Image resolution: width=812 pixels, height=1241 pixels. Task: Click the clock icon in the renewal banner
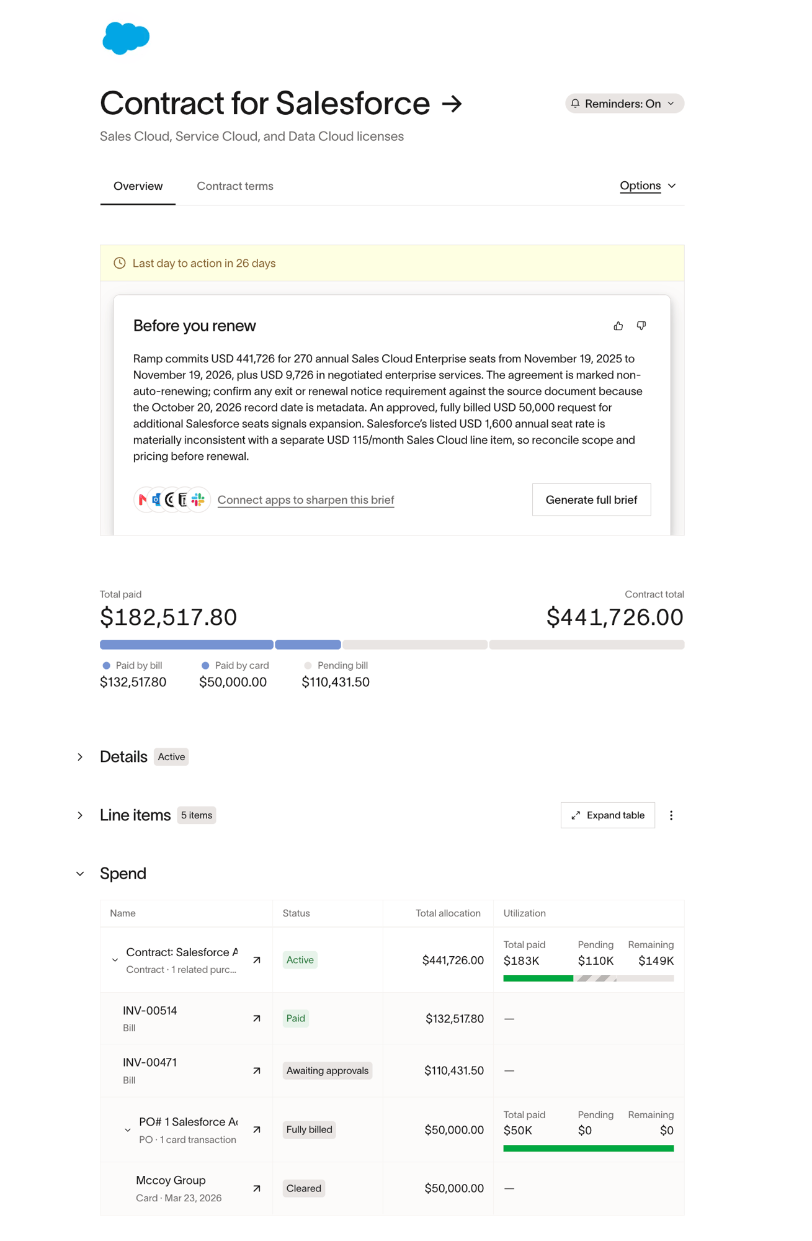[120, 263]
